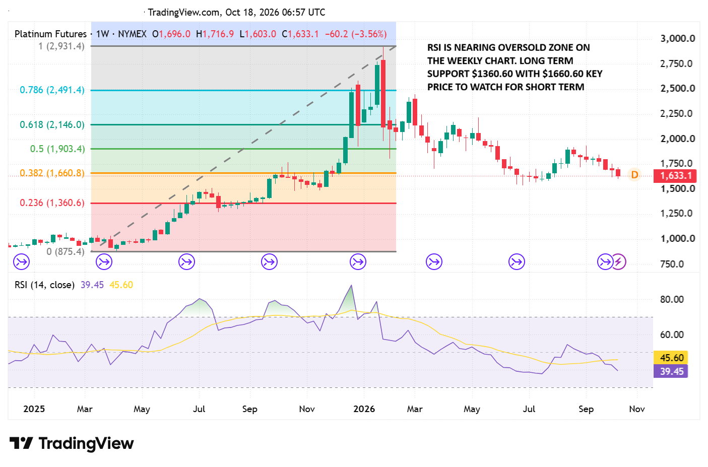Click the C1,633.1 close value in header
Image resolution: width=708 pixels, height=467 pixels.
click(x=300, y=34)
